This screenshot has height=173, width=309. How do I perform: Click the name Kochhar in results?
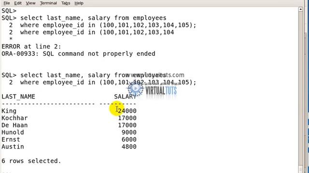[14, 118]
